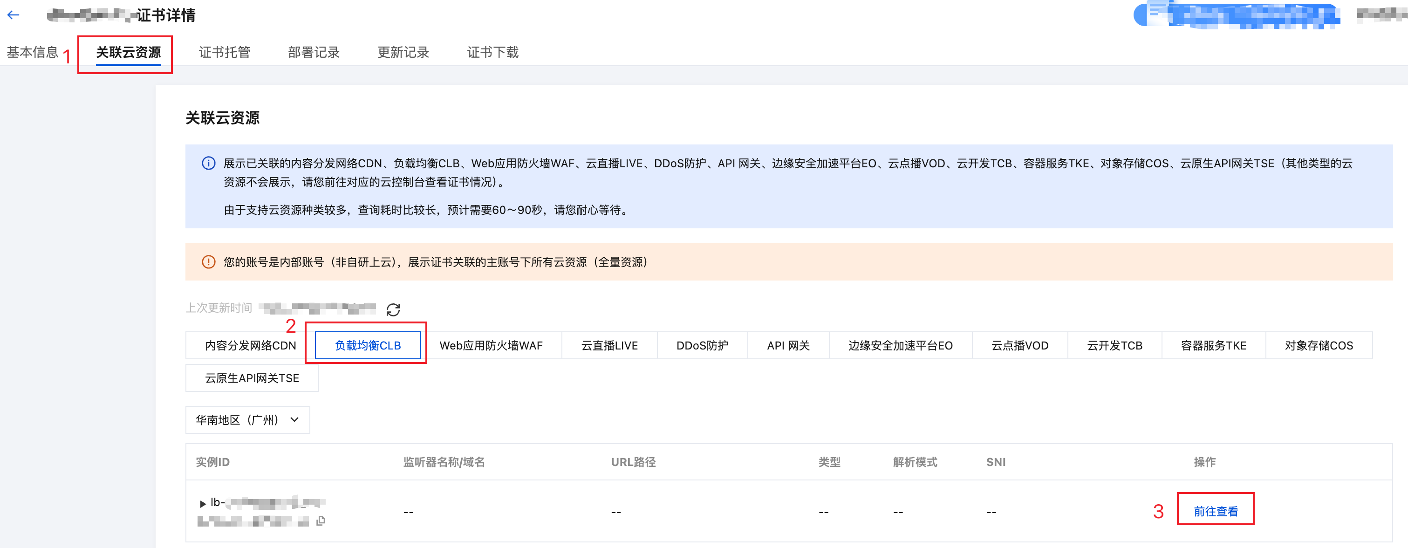The width and height of the screenshot is (1408, 548).
Task: Select the 云直播LIVE resource option
Action: (609, 346)
